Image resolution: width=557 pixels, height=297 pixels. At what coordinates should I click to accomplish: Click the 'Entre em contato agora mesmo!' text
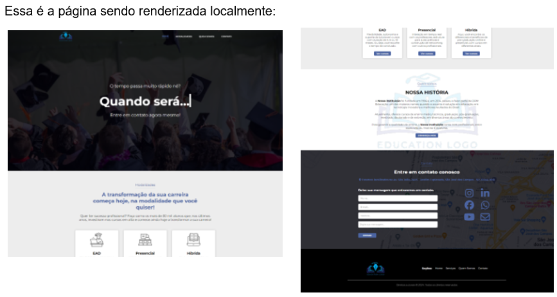pos(145,115)
